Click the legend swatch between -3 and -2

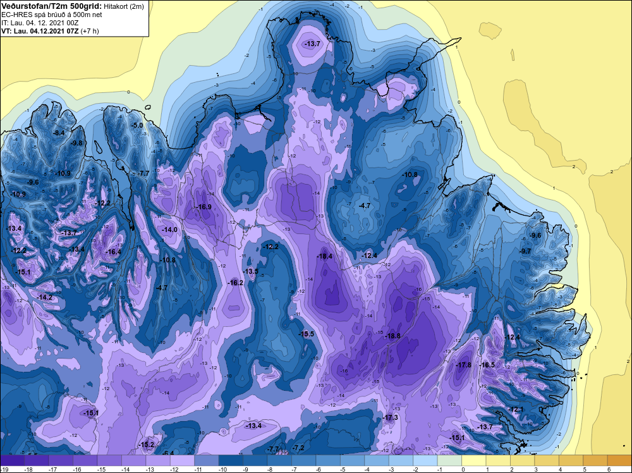[x=401, y=460]
